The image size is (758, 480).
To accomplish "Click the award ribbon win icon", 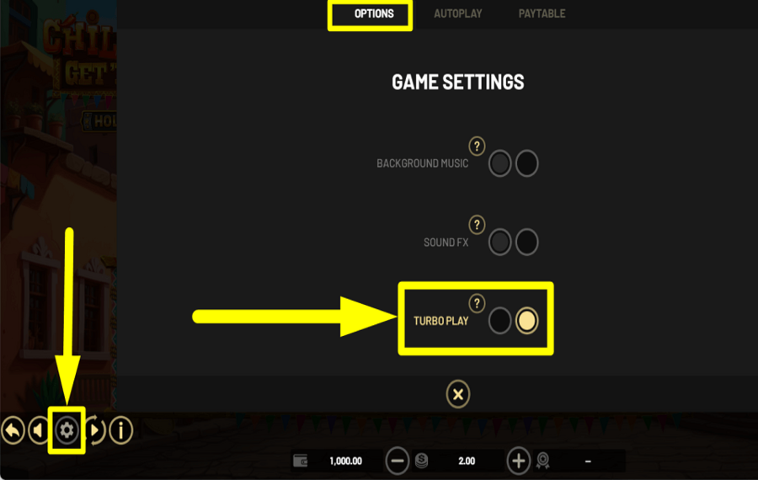I will click(x=543, y=461).
